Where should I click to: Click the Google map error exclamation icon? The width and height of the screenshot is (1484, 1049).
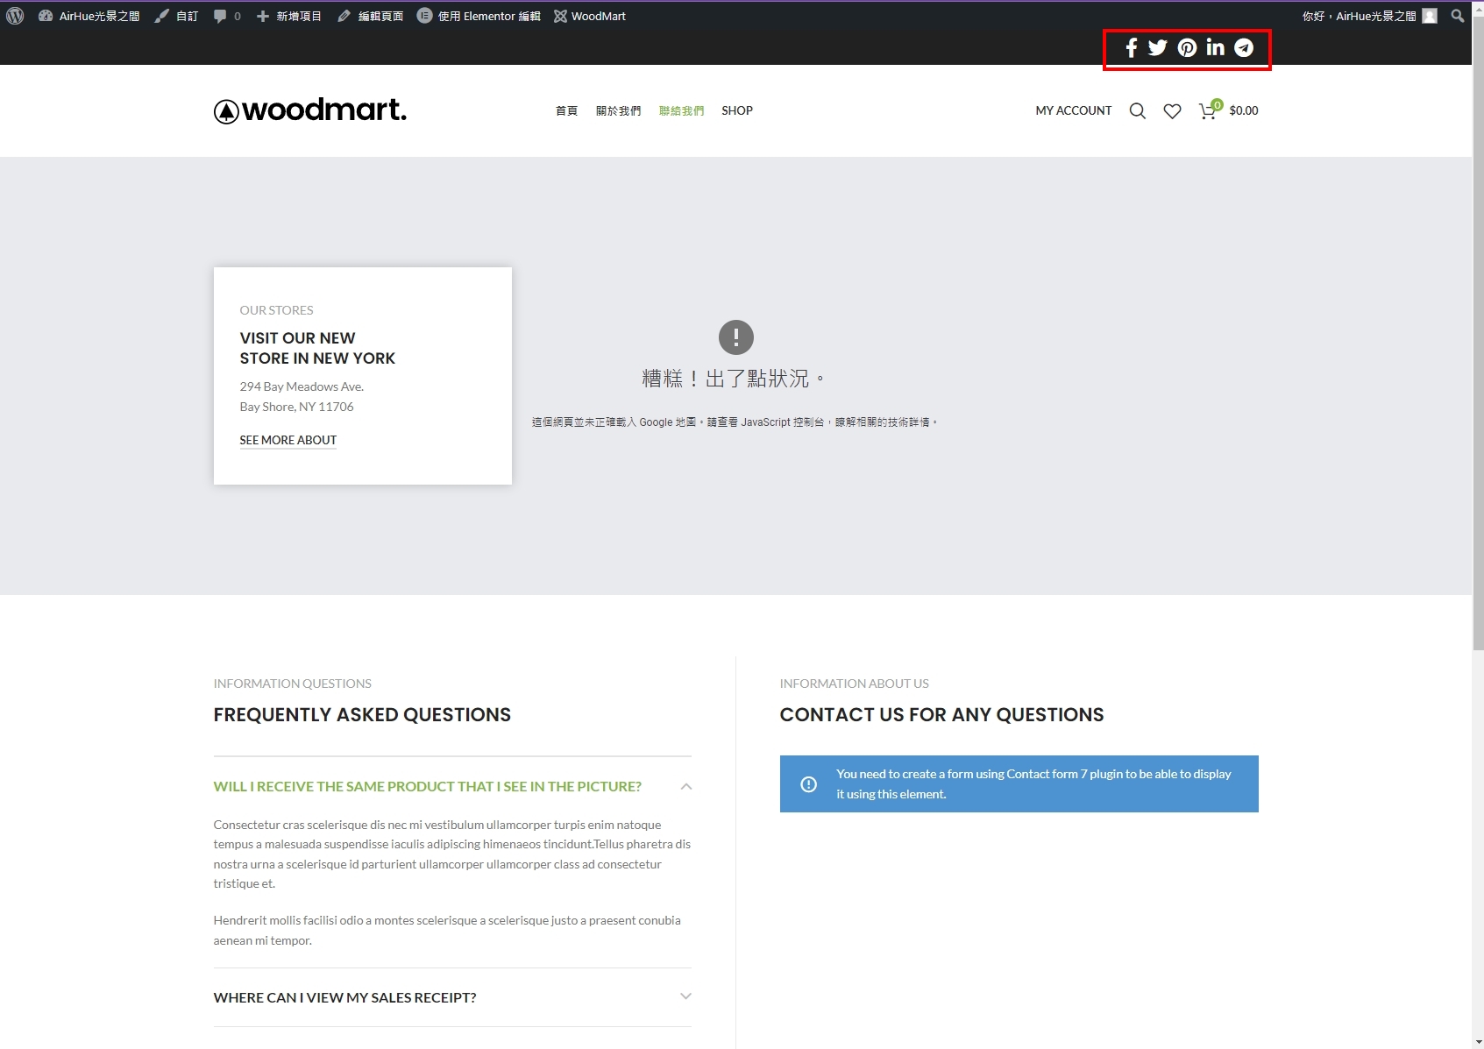click(736, 337)
